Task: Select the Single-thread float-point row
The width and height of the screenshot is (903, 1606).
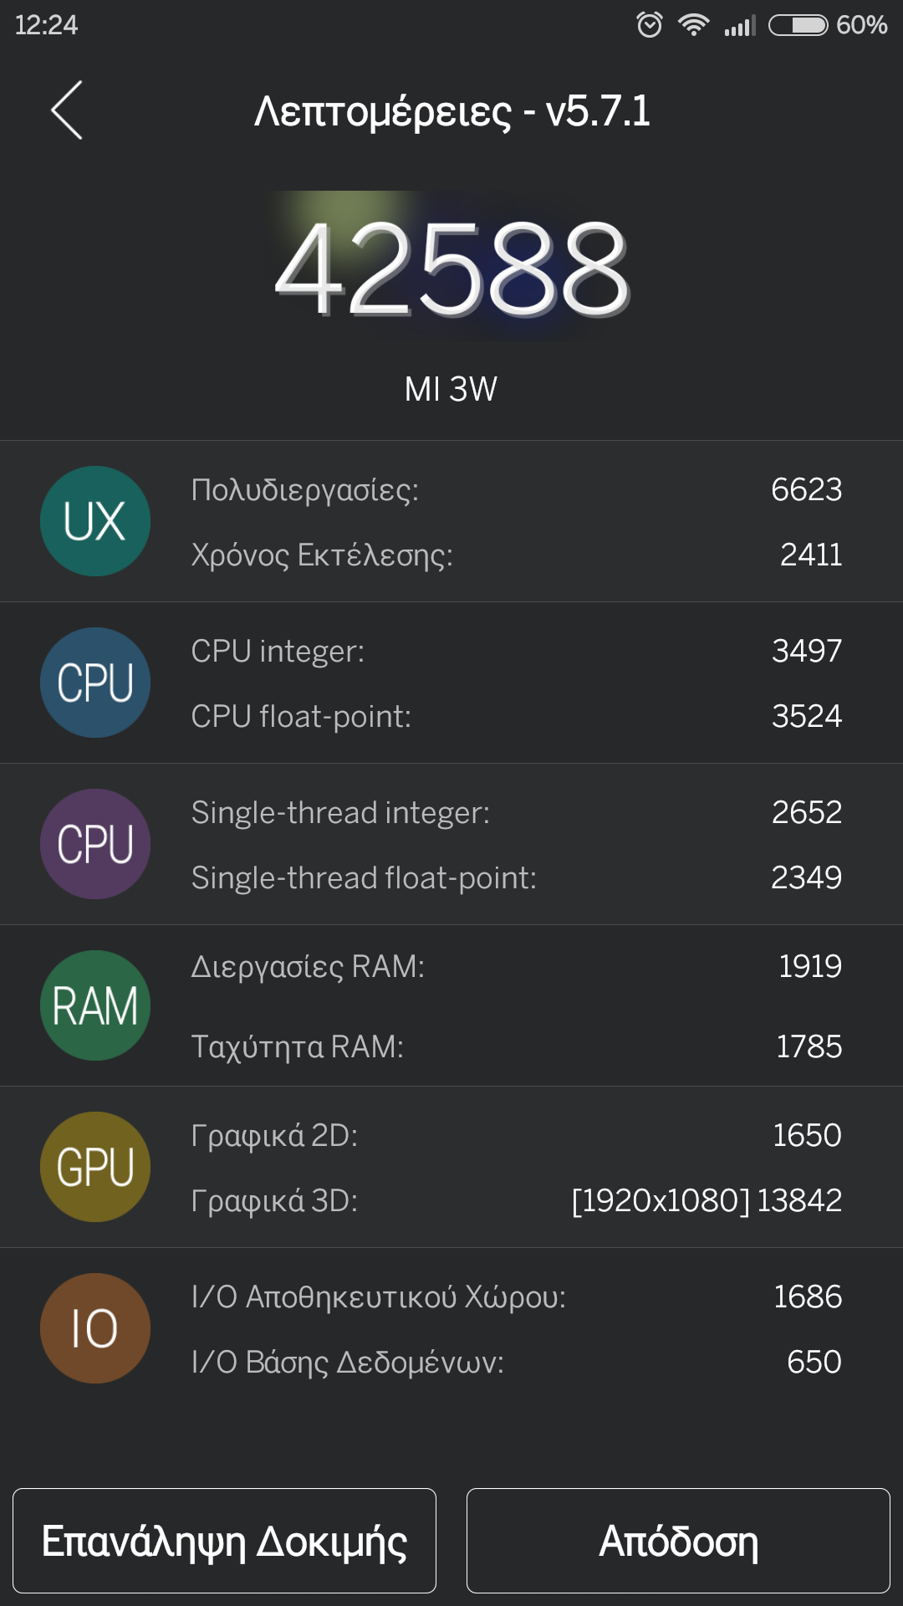Action: (x=516, y=877)
